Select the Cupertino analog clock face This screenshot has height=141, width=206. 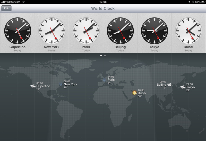pyautogui.click(x=18, y=31)
